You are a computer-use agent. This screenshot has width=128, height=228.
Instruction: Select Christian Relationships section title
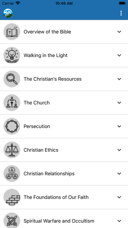(x=49, y=174)
